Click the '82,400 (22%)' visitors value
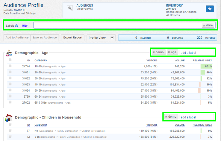221x141 pixels. coord(149,84)
